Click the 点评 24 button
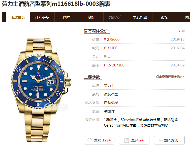 tap(134, 140)
